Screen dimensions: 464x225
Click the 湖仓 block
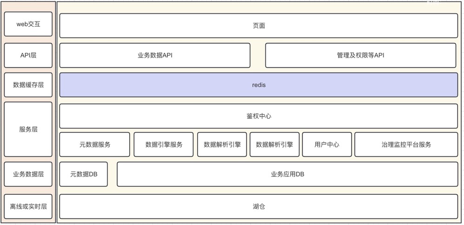pyautogui.click(x=259, y=206)
